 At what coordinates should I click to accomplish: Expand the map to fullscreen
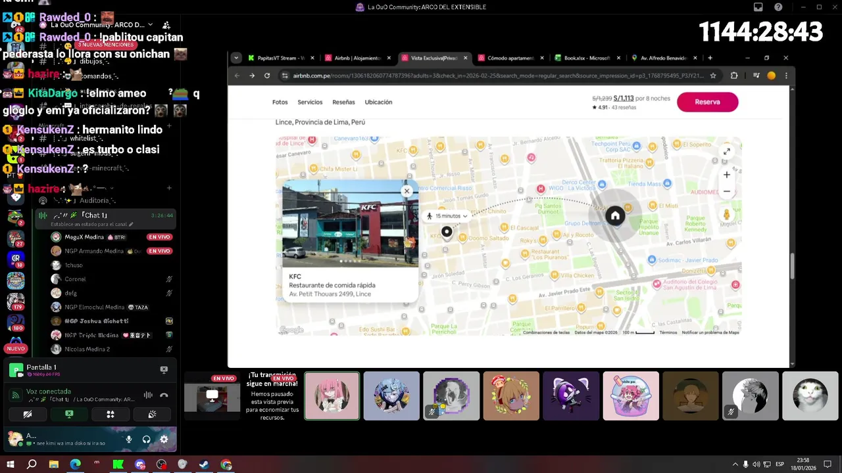[x=726, y=152]
